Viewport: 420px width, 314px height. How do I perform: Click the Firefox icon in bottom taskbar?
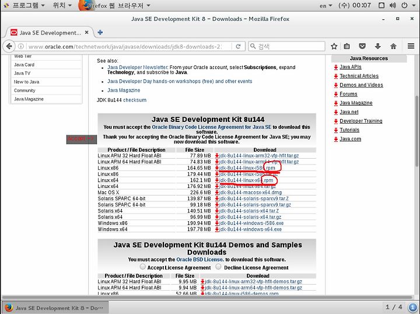pos(9,308)
